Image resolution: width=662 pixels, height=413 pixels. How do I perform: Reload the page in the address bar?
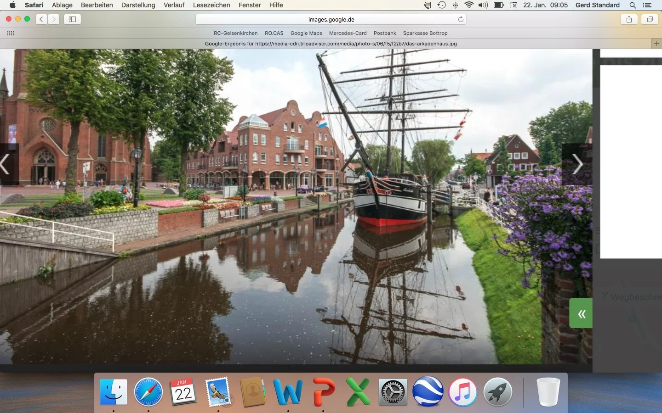click(461, 19)
